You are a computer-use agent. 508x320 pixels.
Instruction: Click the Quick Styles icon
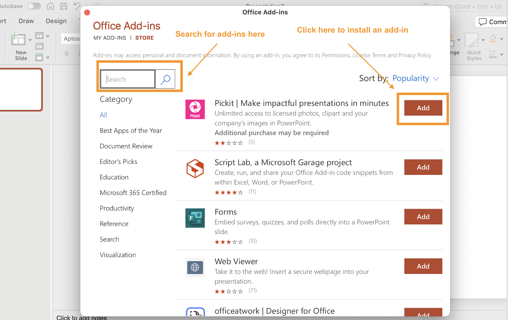pos(472,40)
